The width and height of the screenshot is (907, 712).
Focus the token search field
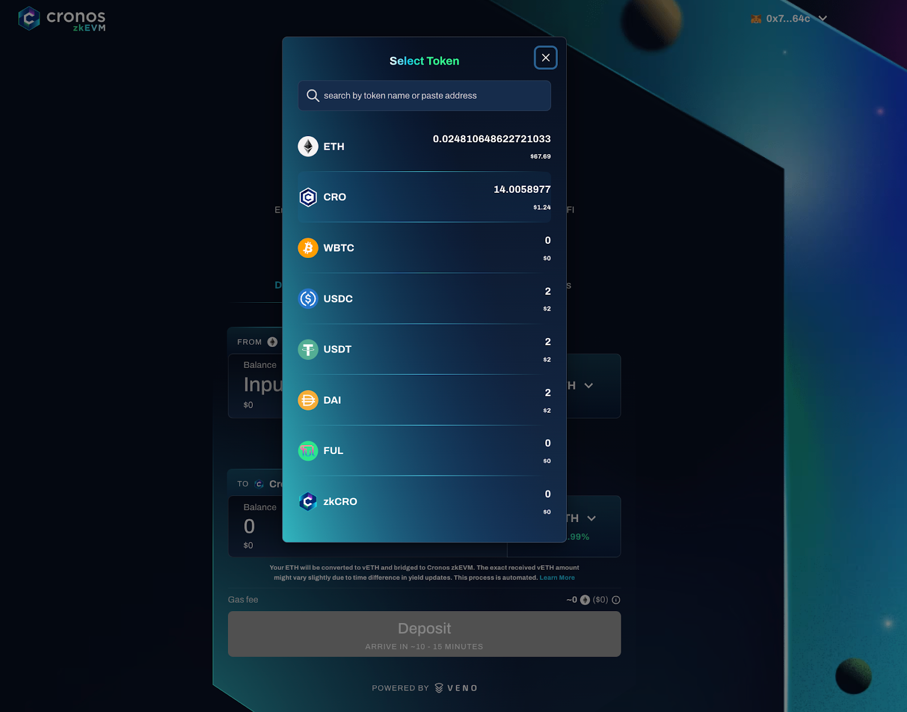pos(424,96)
